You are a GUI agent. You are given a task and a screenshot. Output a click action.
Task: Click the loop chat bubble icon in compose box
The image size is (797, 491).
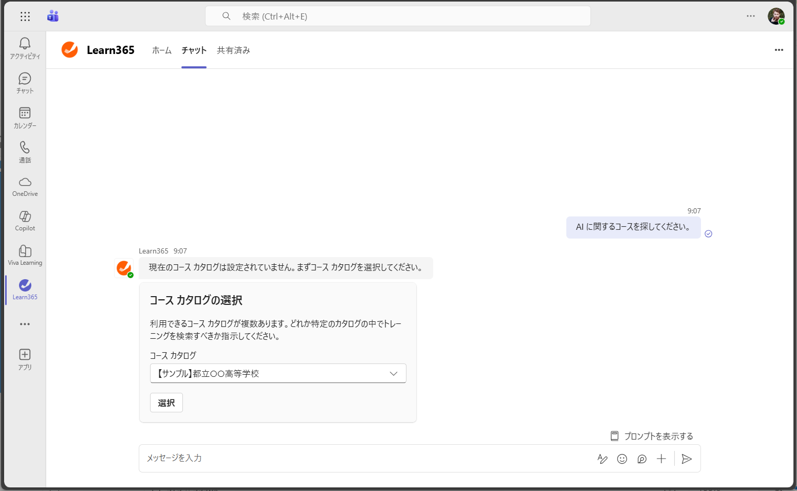click(x=641, y=459)
